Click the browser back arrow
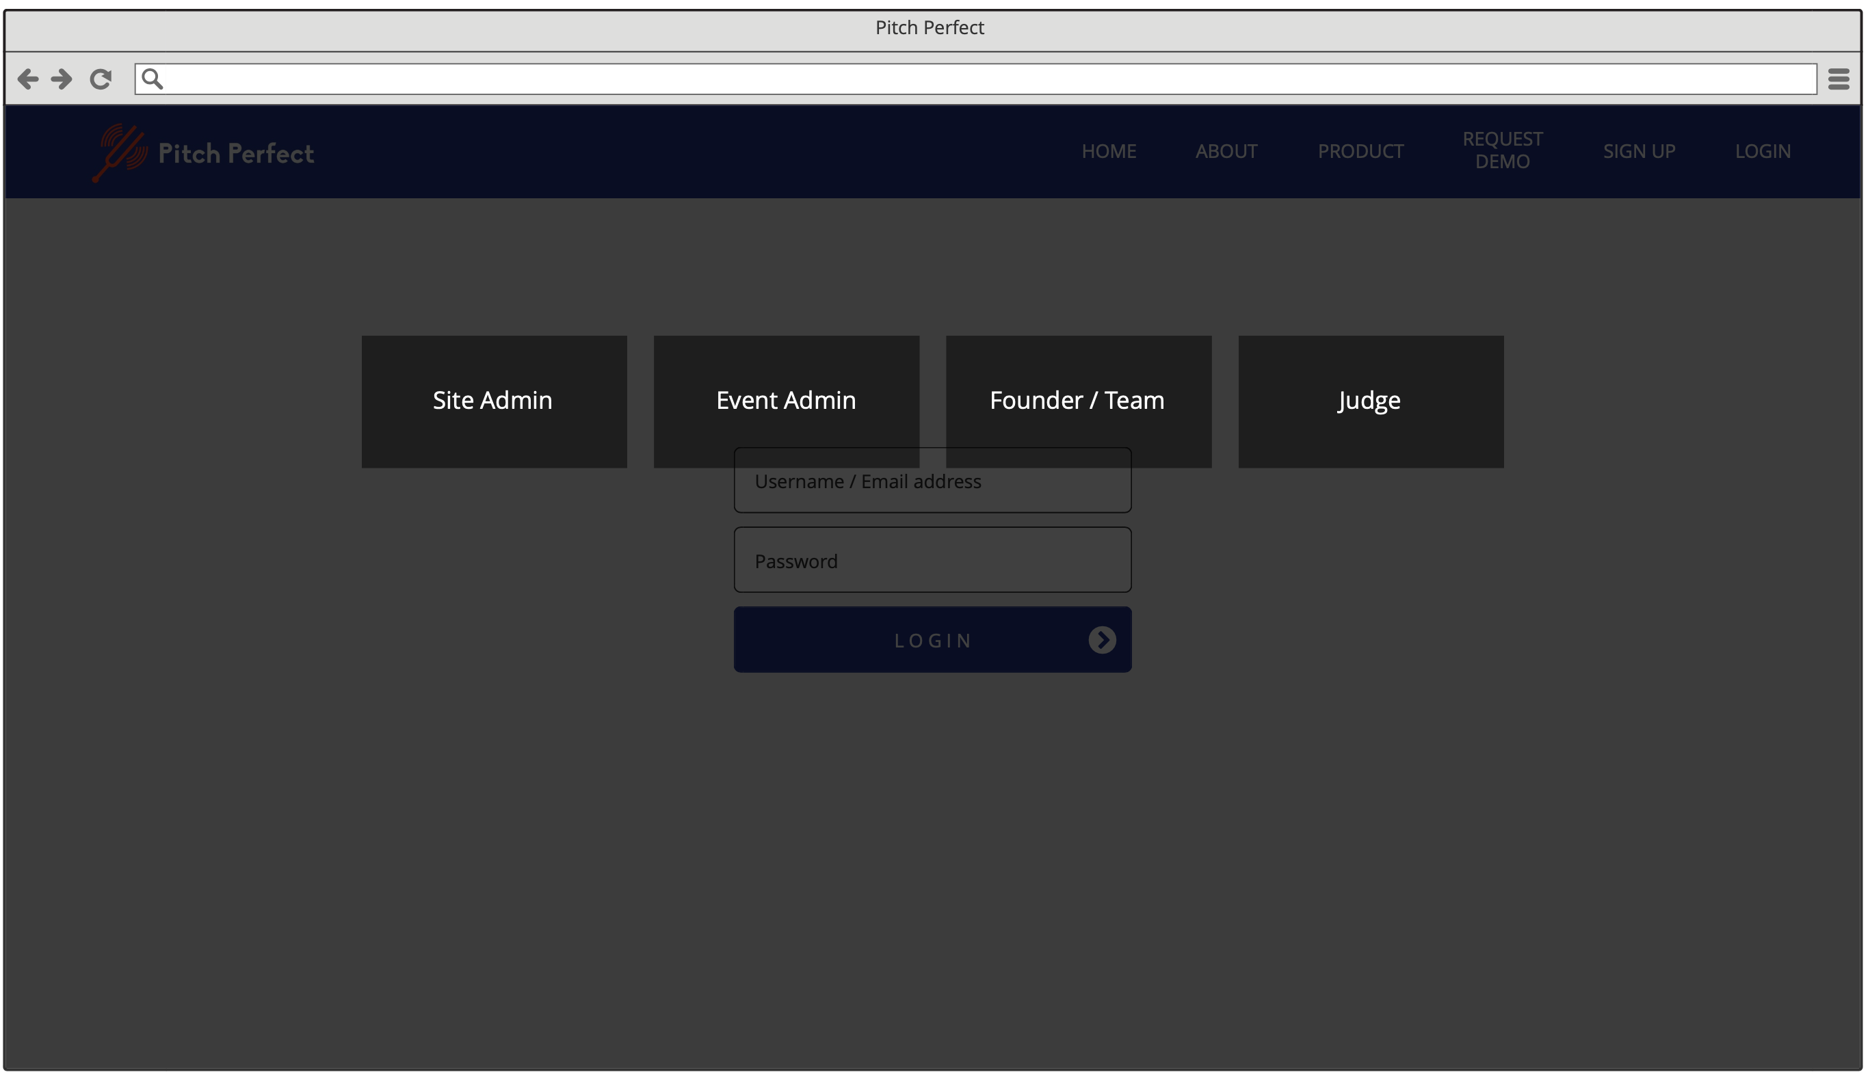The width and height of the screenshot is (1870, 1083). [28, 79]
